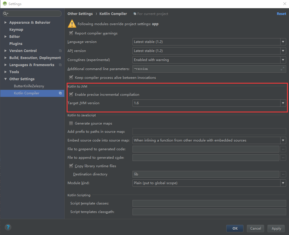Click the Reset link
Screen dimensions: 289x235
(x=281, y=14)
